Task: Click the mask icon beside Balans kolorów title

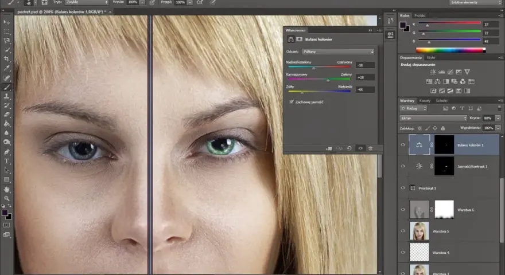Action: (x=299, y=39)
